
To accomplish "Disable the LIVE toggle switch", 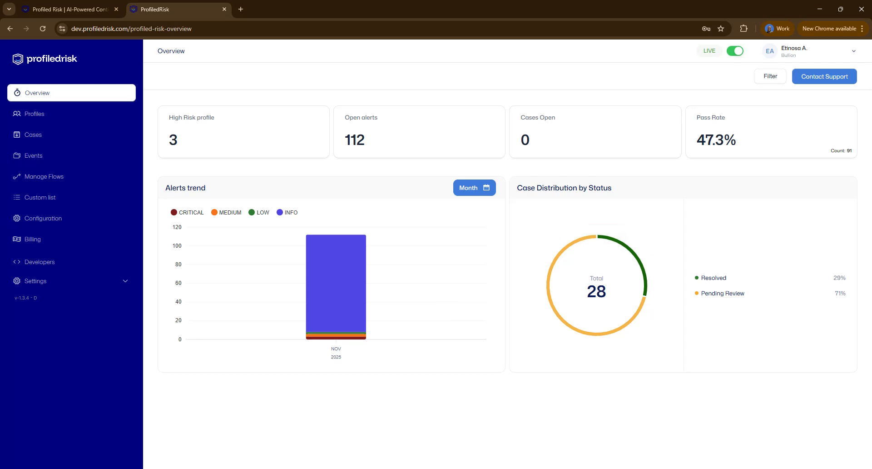I will (734, 50).
